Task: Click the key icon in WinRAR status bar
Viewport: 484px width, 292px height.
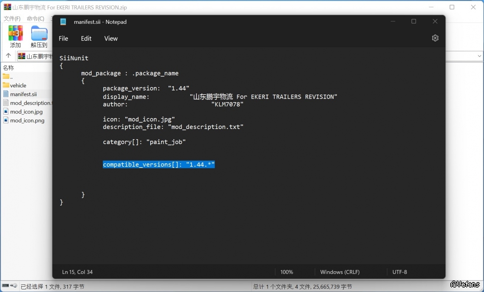Action: [x=14, y=286]
